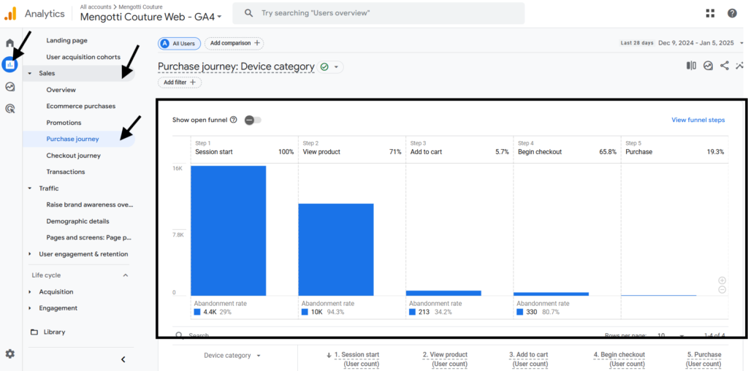
Task: Open the Home icon in left rail
Action: [x=9, y=43]
